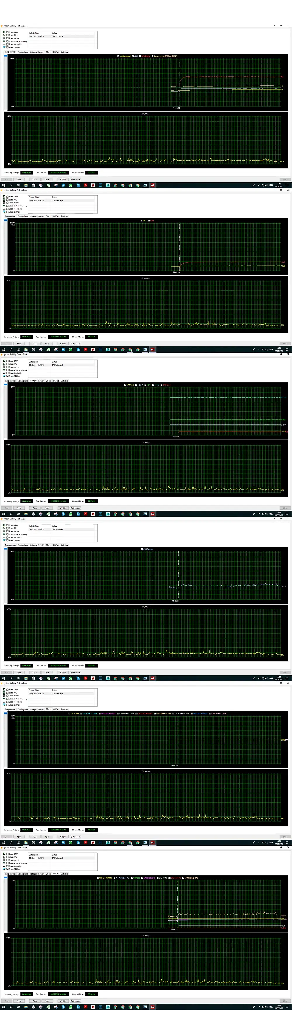
Task: Open Statistics tab in the Temperatures window
Action: (x=64, y=52)
